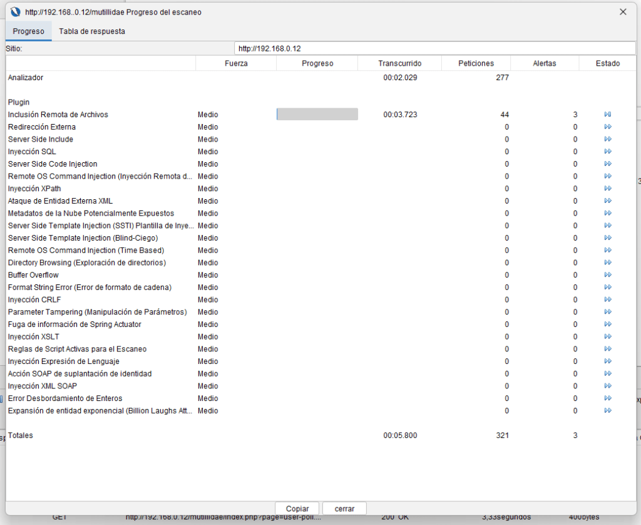This screenshot has width=641, height=525.
Task: Click the Inclusión Remota progress bar
Action: click(x=317, y=114)
